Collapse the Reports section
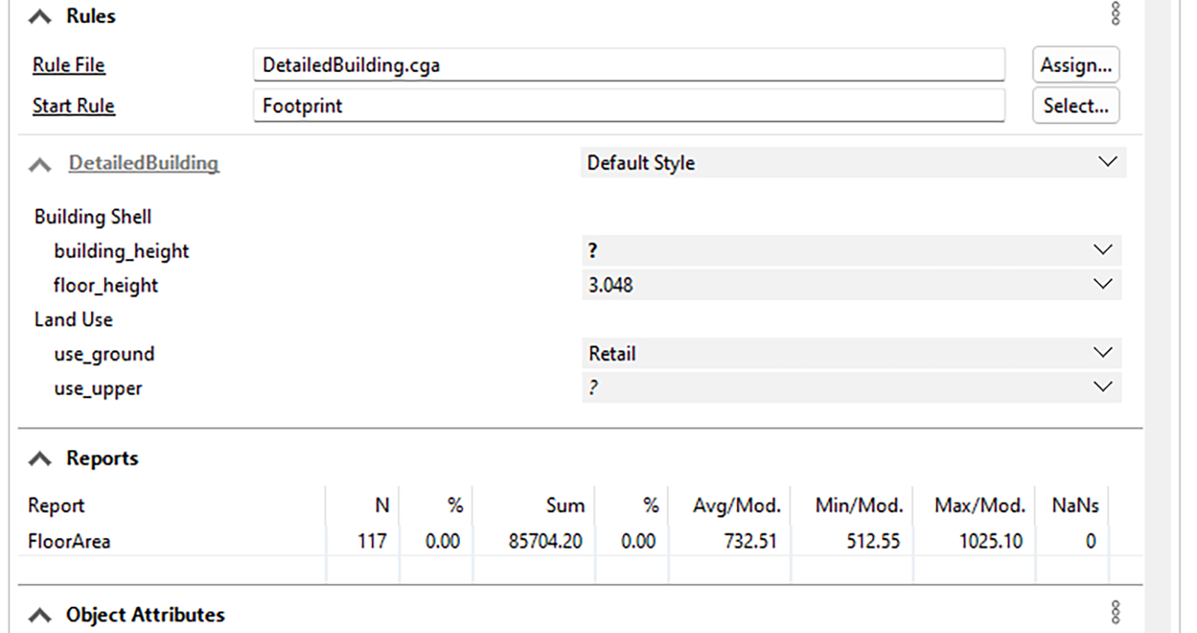The image size is (1197, 633). coord(40,459)
